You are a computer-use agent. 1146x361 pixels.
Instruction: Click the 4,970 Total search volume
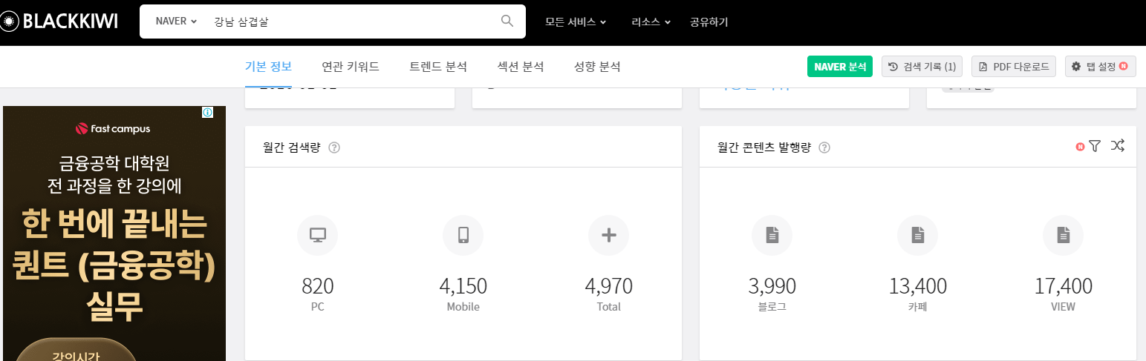pos(609,286)
